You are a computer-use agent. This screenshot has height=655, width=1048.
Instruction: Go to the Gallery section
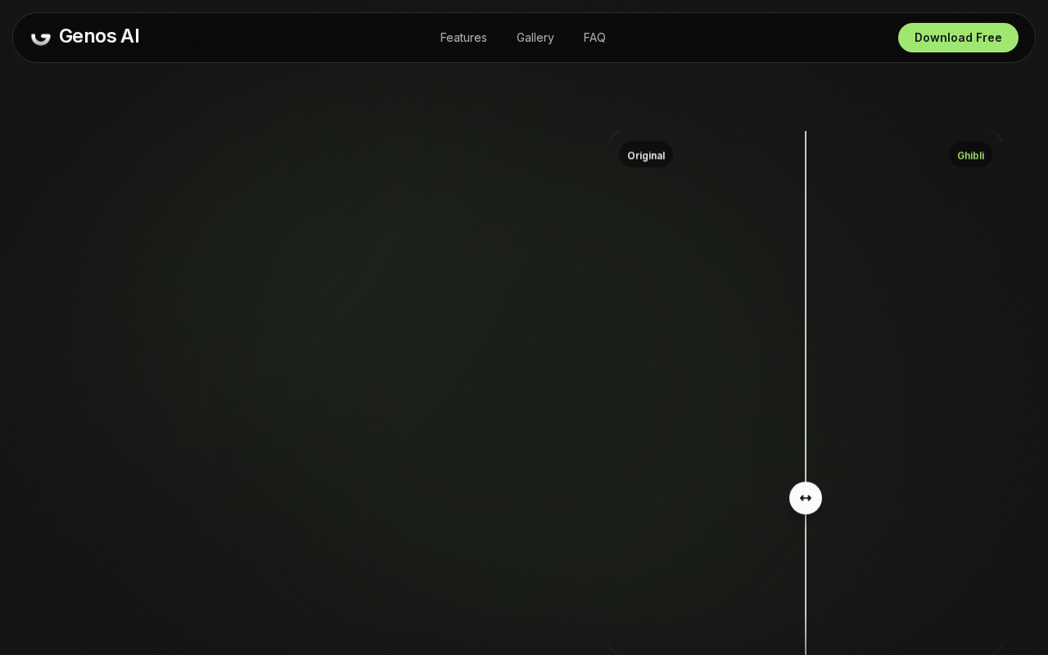point(535,38)
